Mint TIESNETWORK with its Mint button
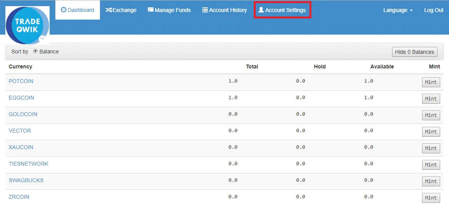 coord(431,165)
